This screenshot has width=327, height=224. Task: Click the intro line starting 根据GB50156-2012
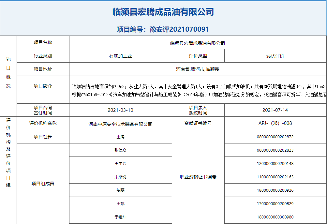click(x=199, y=95)
